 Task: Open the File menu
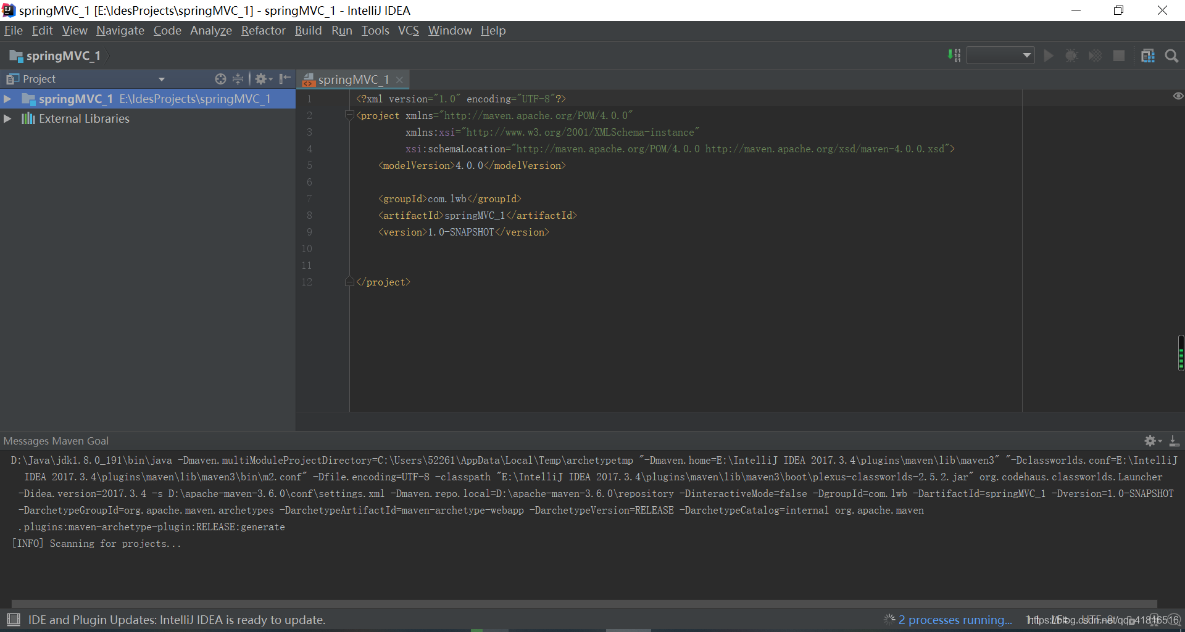(13, 30)
